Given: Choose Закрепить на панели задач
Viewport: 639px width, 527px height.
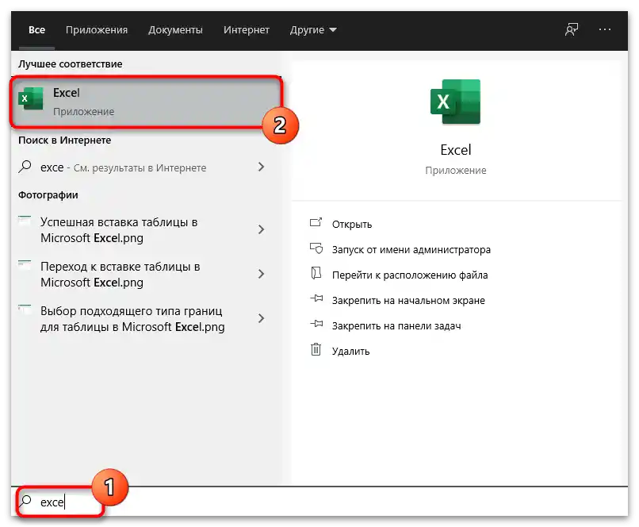Looking at the screenshot, I should tap(396, 326).
